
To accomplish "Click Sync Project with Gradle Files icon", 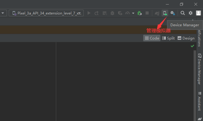I will coord(157,13).
